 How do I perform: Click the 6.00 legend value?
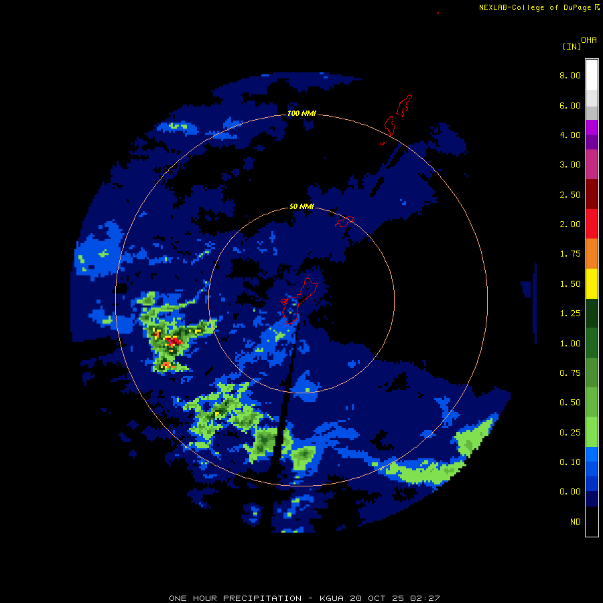570,105
